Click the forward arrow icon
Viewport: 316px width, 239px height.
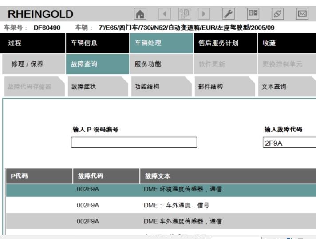(x=204, y=14)
